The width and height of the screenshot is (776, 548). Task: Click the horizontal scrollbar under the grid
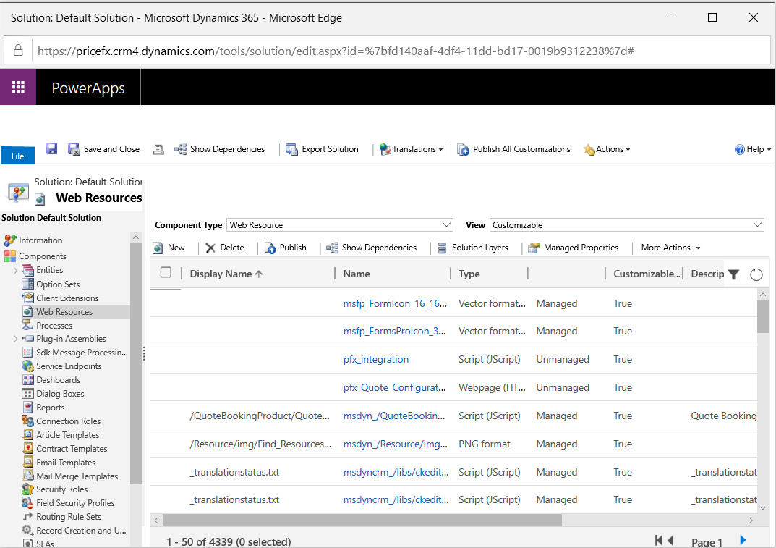[362, 520]
